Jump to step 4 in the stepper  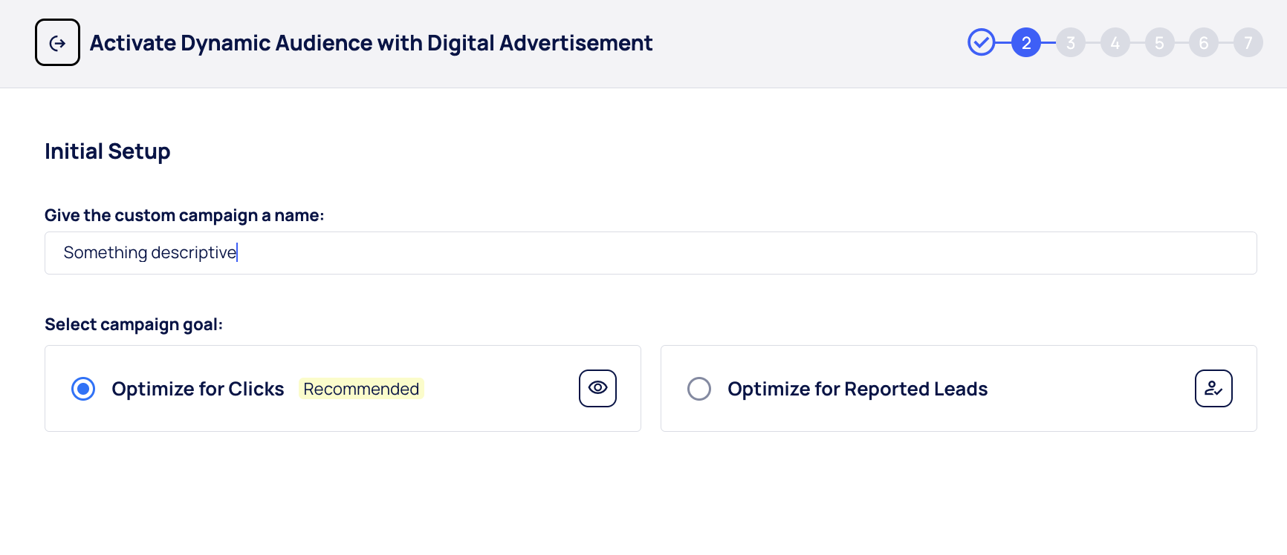click(1115, 42)
